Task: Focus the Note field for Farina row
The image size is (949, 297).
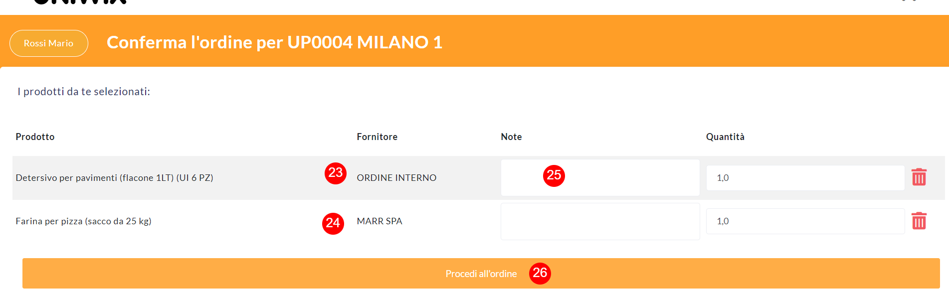Action: point(600,221)
